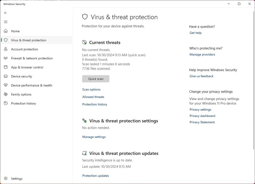The width and height of the screenshot is (255, 184).
Task: Select the Home shield icon in sidebar
Action: click(x=6, y=31)
